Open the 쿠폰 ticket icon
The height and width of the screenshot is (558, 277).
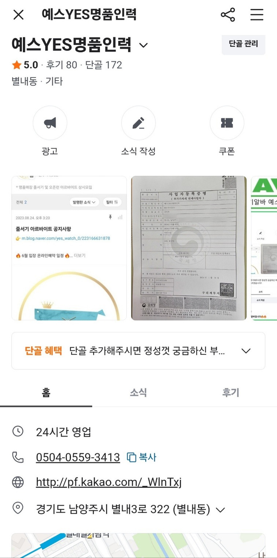[x=227, y=123]
